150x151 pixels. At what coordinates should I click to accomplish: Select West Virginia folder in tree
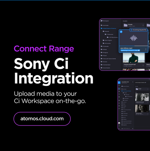(107, 40)
